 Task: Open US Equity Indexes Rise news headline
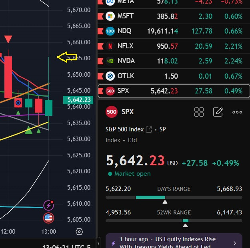168,242
